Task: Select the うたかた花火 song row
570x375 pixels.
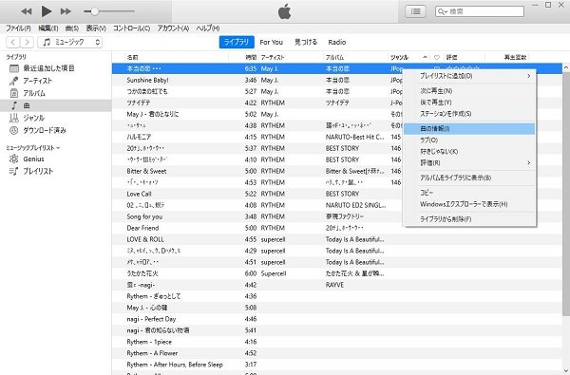Action: click(x=337, y=273)
